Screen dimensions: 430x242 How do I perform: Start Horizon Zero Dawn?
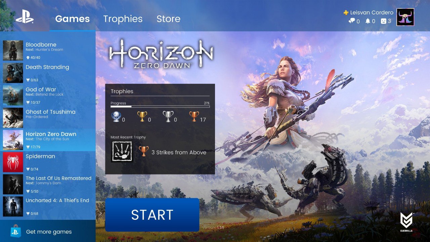pos(152,215)
